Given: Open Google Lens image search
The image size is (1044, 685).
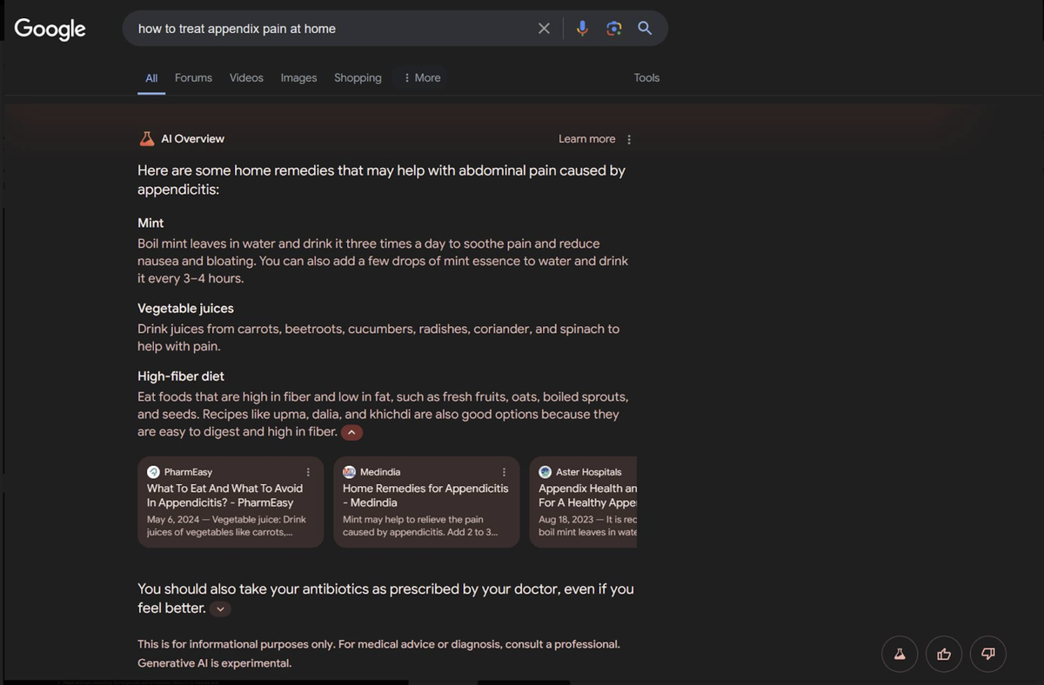Looking at the screenshot, I should tap(613, 28).
